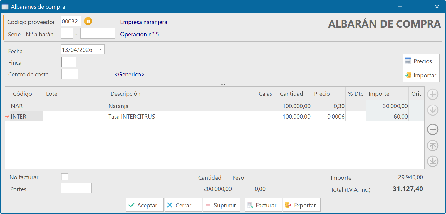Move line to bottom with the down-arrow icon
Screen dimensions: 446x214
coord(433,161)
